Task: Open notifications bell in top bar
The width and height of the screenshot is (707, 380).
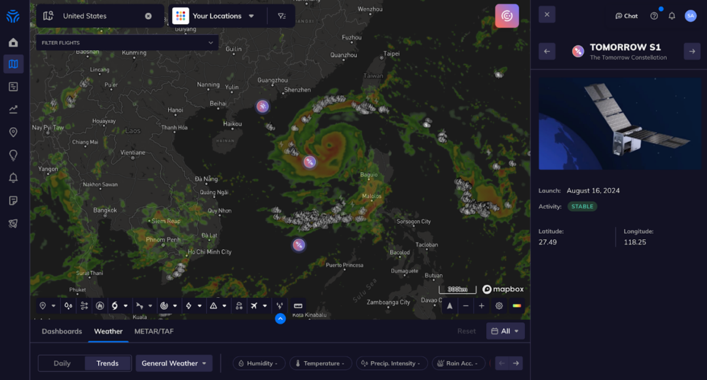Action: point(672,16)
